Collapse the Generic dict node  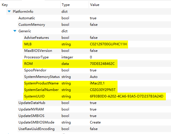[x=15, y=31]
